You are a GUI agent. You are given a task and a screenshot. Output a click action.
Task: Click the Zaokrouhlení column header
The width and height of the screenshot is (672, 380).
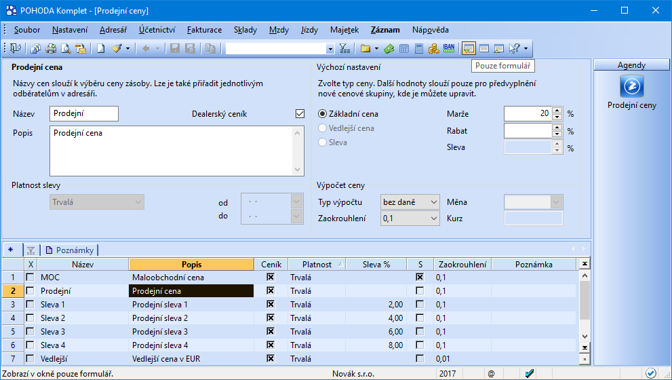point(462,265)
